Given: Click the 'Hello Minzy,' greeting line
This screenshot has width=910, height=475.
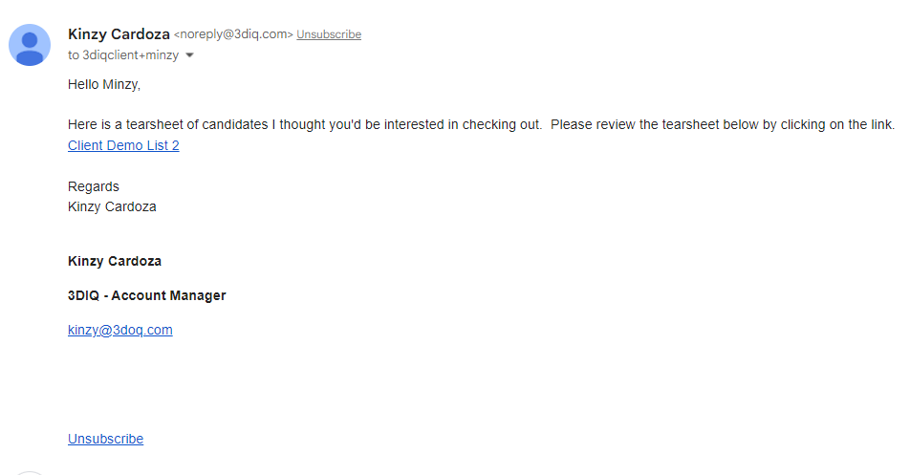Looking at the screenshot, I should (104, 85).
